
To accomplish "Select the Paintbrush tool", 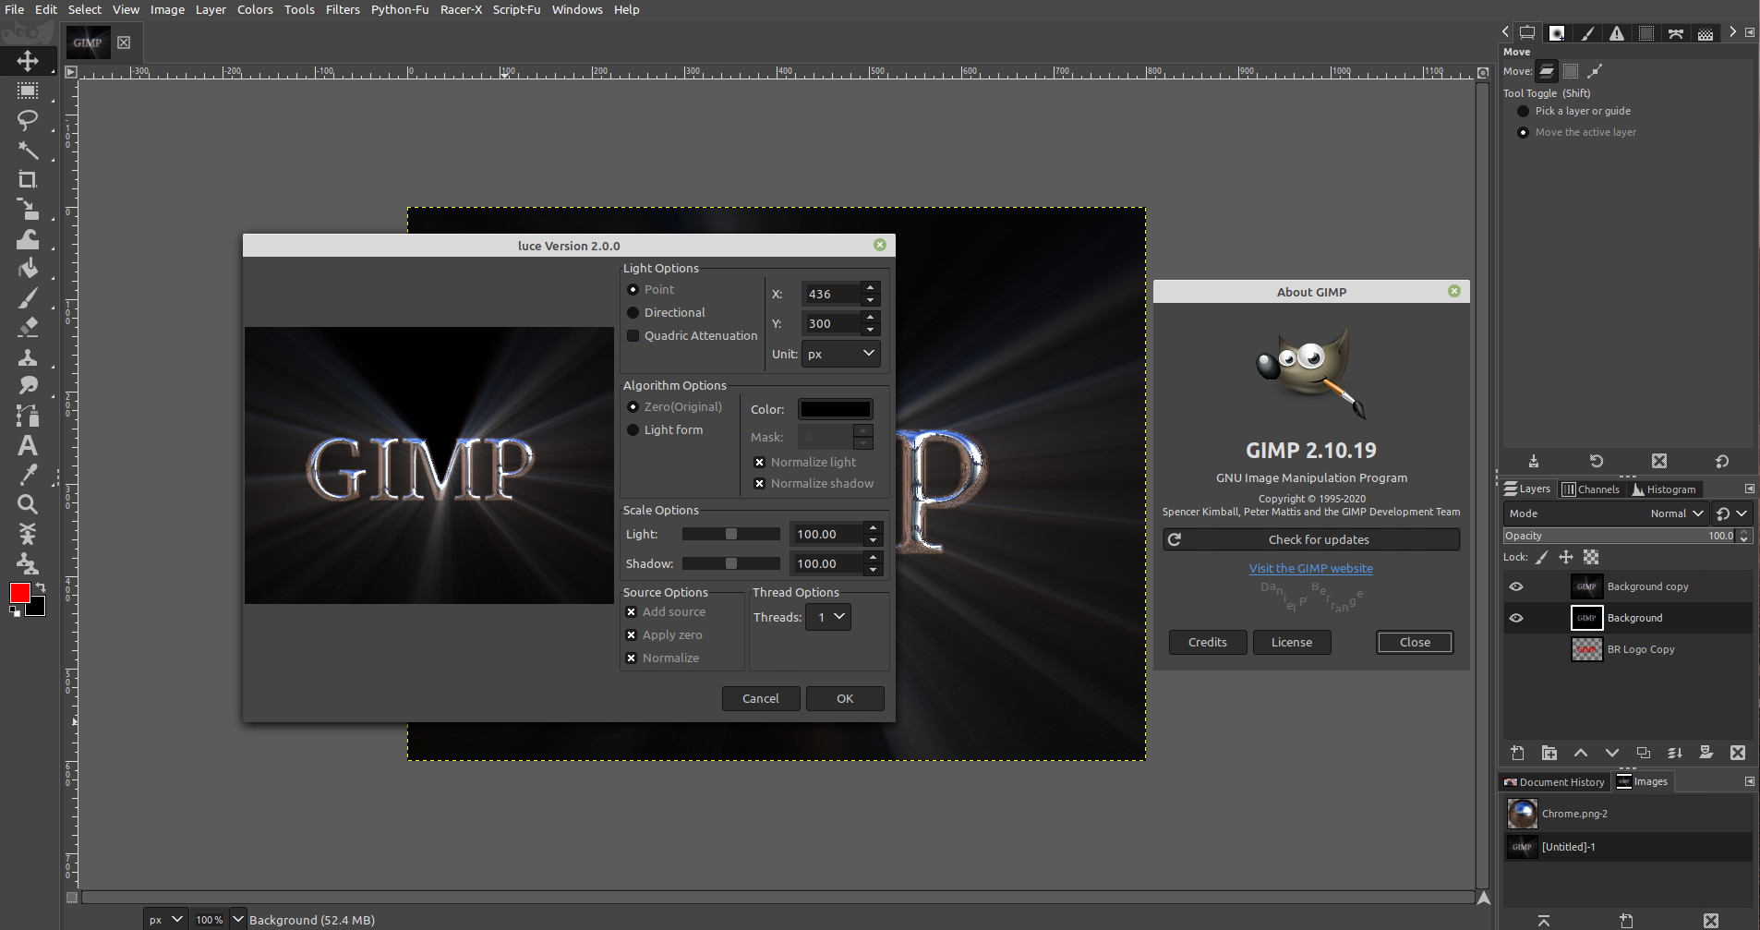I will 28,298.
